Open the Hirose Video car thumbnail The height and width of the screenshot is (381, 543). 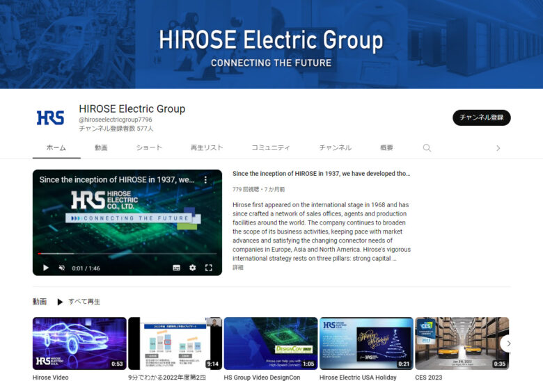(x=79, y=343)
